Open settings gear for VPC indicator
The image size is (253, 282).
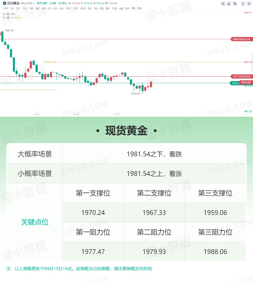tap(8, 14)
